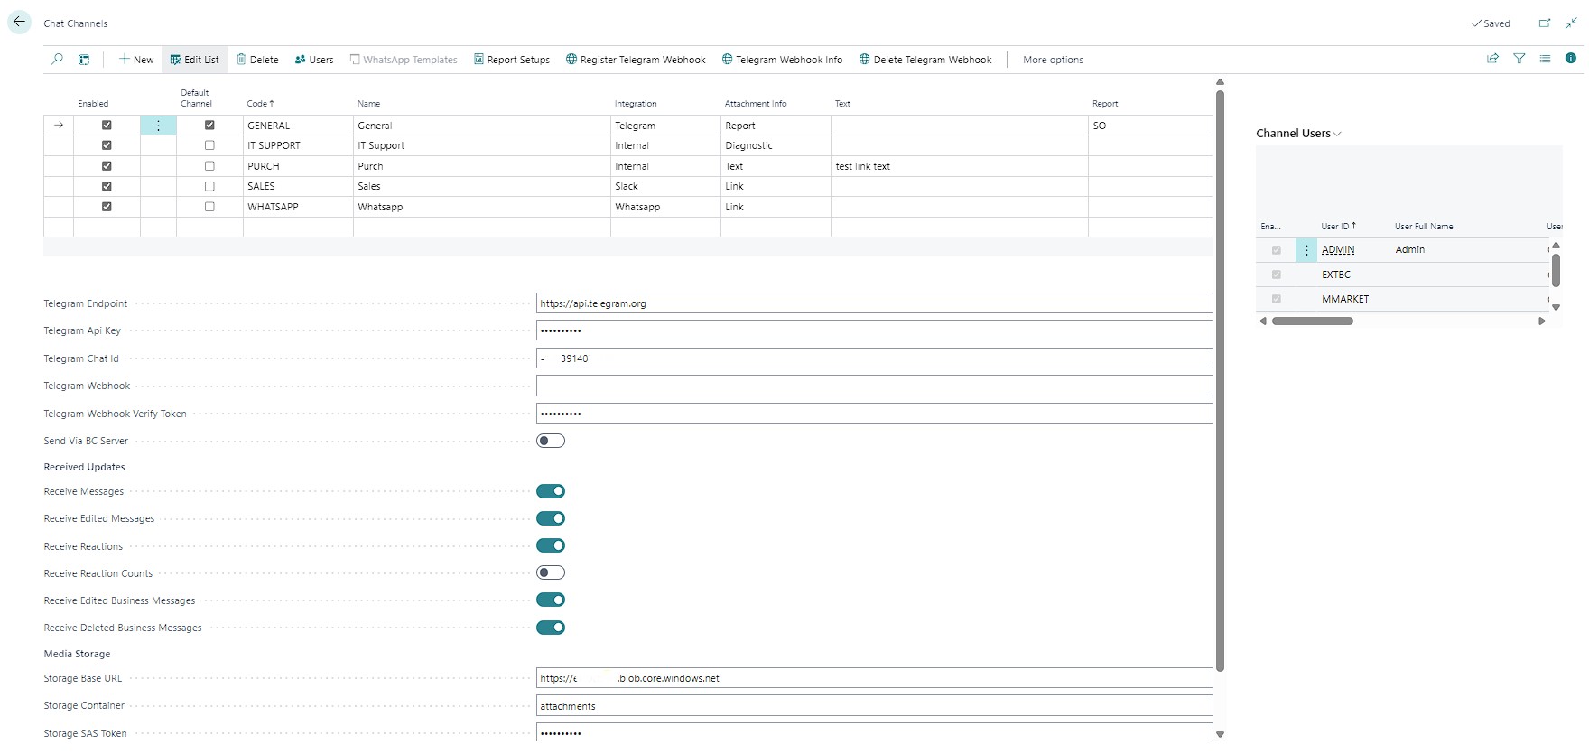Click the Telegram Endpoint field

[x=874, y=303]
